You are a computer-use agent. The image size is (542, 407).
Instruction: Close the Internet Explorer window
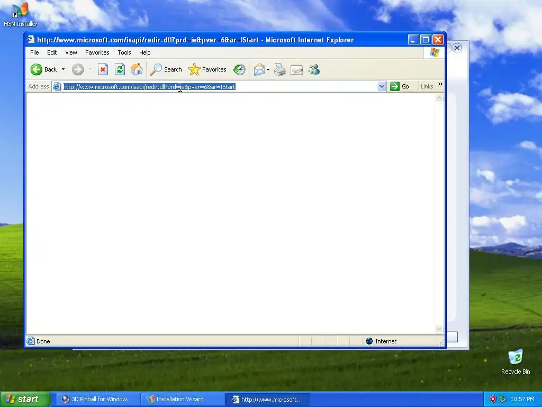438,40
